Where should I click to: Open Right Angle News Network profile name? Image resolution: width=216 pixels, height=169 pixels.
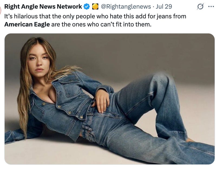pos(43,6)
